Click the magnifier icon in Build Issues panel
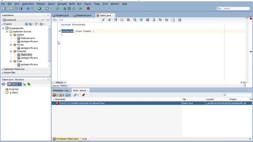The height and width of the screenshot is (142, 253). point(225,95)
